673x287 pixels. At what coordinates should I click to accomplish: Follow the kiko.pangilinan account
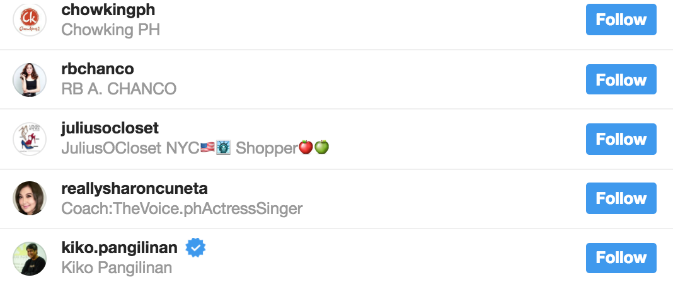621,257
